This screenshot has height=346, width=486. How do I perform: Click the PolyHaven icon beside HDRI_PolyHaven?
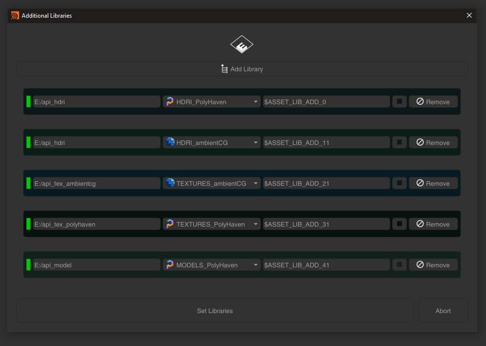[170, 102]
